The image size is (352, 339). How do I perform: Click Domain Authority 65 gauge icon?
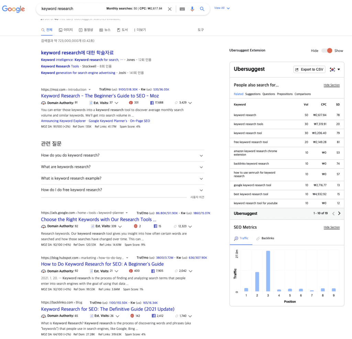[44, 316]
